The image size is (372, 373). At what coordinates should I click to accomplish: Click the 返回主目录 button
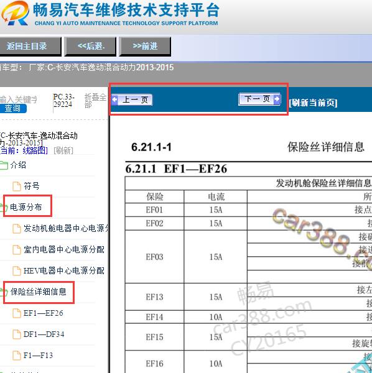[x=30, y=46]
